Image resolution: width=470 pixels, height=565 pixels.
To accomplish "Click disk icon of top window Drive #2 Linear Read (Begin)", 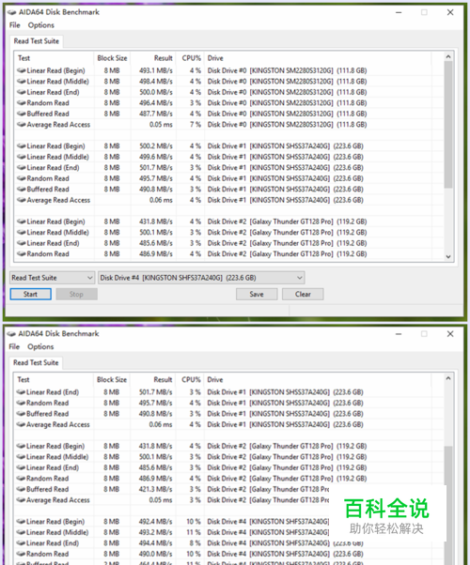I will (x=22, y=221).
